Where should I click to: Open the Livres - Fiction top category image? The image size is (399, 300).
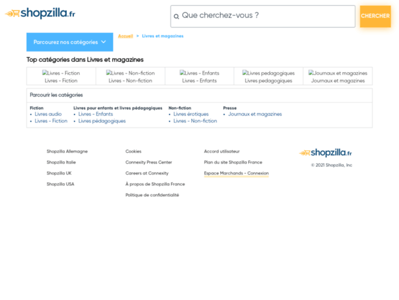(x=61, y=73)
